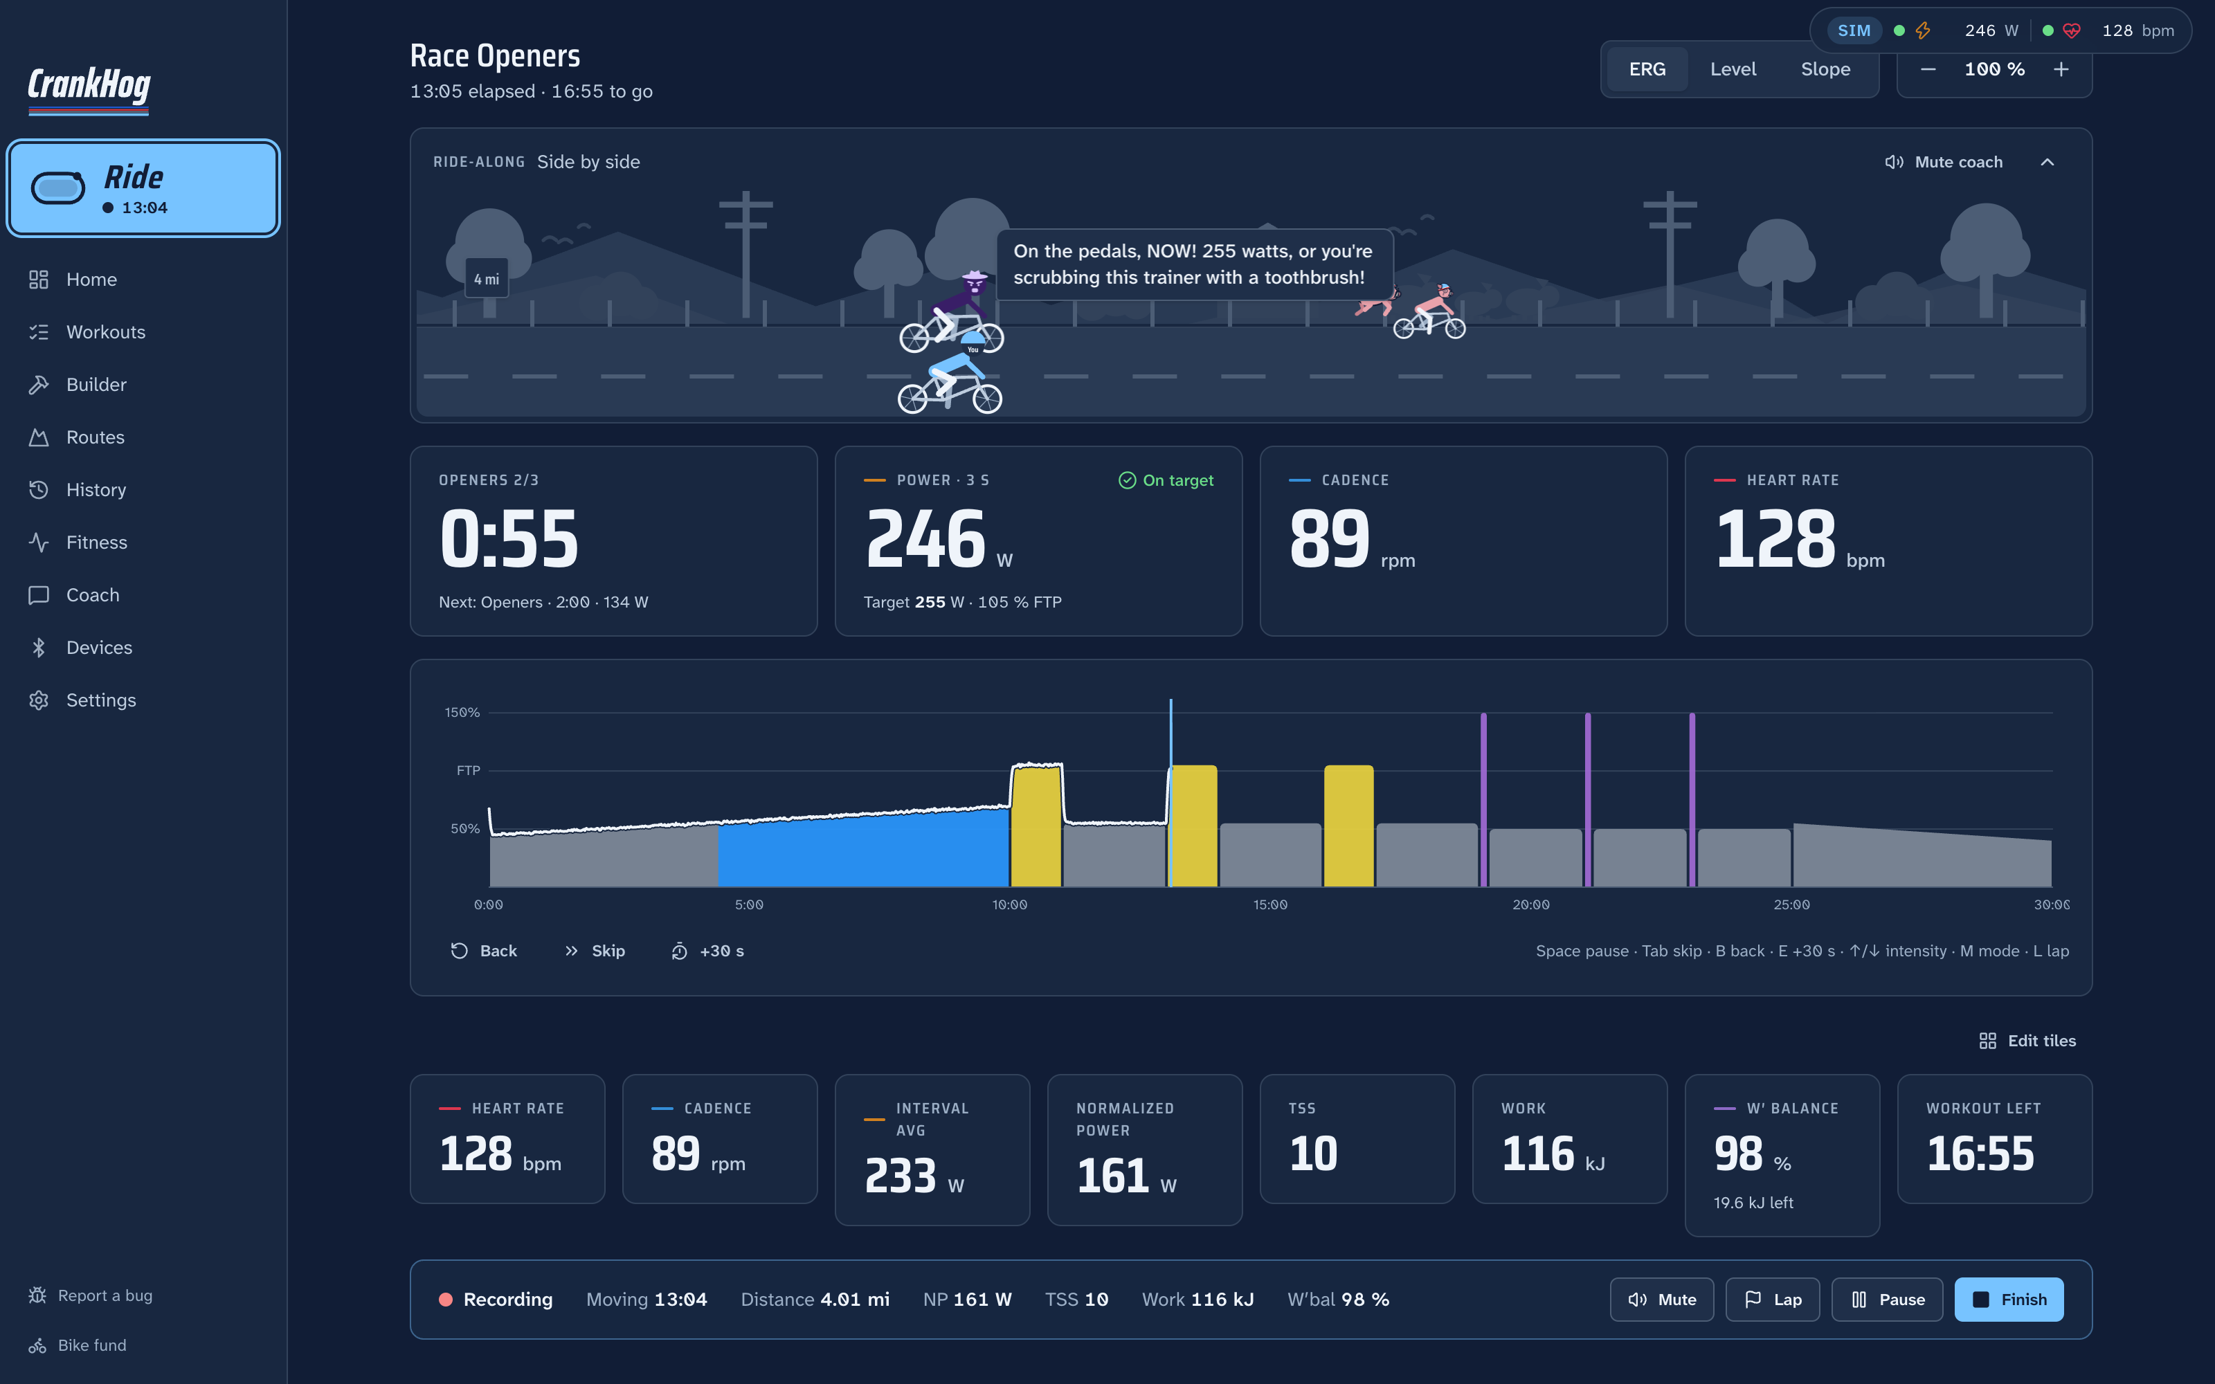Click the current position marker on chart
This screenshot has height=1384, width=2215.
[1170, 793]
